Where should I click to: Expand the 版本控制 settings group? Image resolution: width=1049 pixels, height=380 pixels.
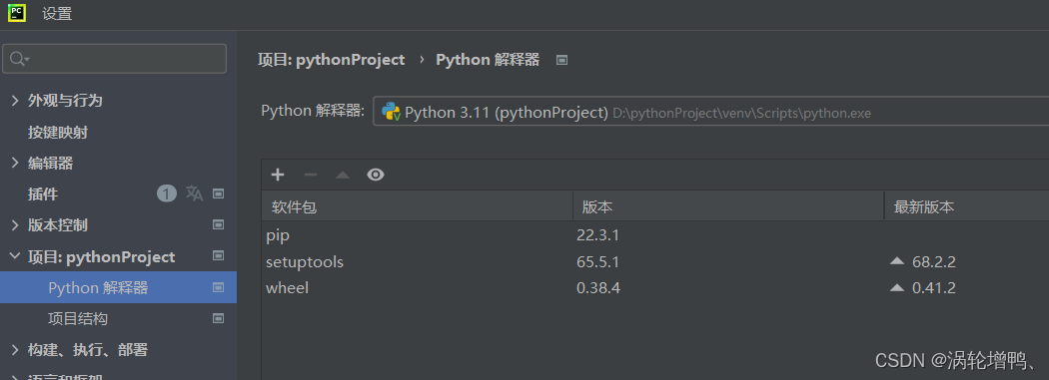coord(15,225)
